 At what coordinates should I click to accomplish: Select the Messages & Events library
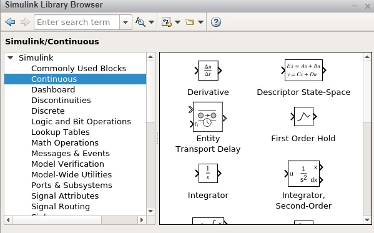[71, 154]
